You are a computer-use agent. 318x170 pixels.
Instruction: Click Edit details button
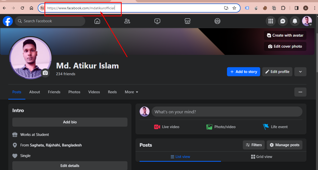(70, 166)
